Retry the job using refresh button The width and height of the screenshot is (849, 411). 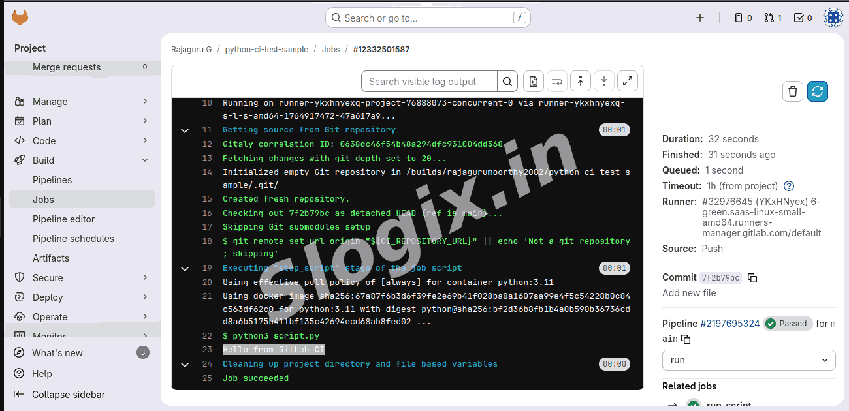(x=817, y=92)
